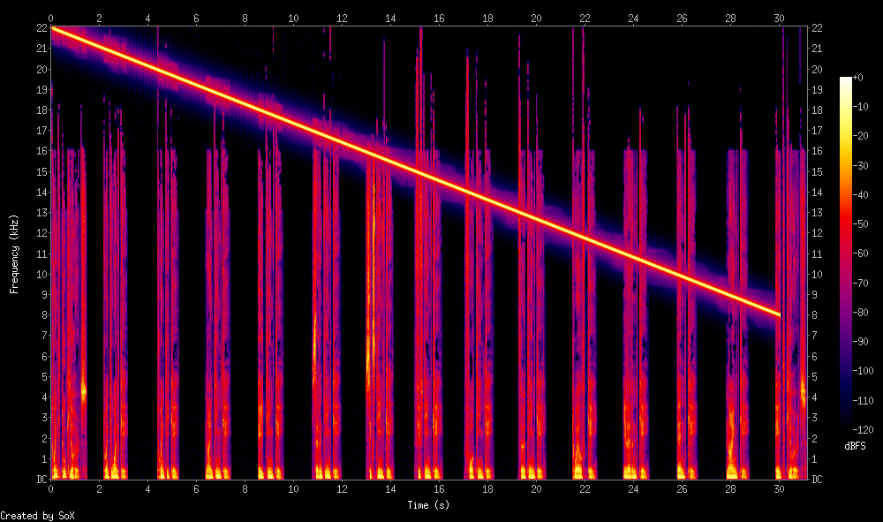The width and height of the screenshot is (883, 522).
Task: Click tick '16' on the time axis beside 'Time (s)'
Action: (x=439, y=489)
